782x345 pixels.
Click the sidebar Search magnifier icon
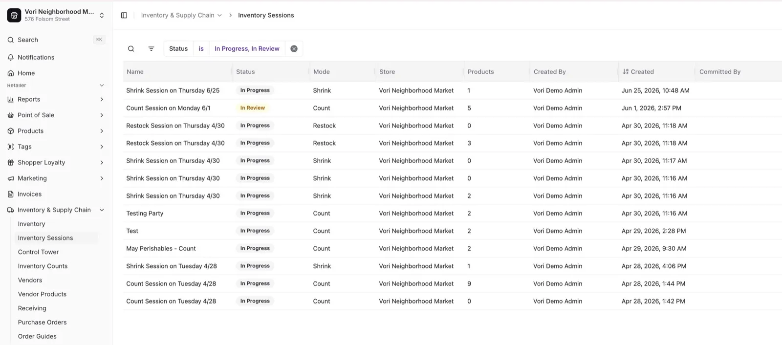click(x=11, y=40)
